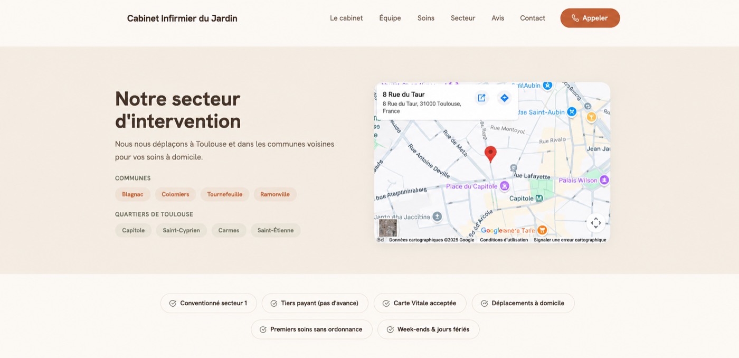Screen dimensions: 739x358
Task: Open Le cabinet navigation item
Action: [346, 18]
